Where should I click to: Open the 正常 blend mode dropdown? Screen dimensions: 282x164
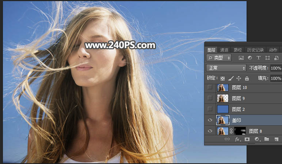[x=226, y=68]
